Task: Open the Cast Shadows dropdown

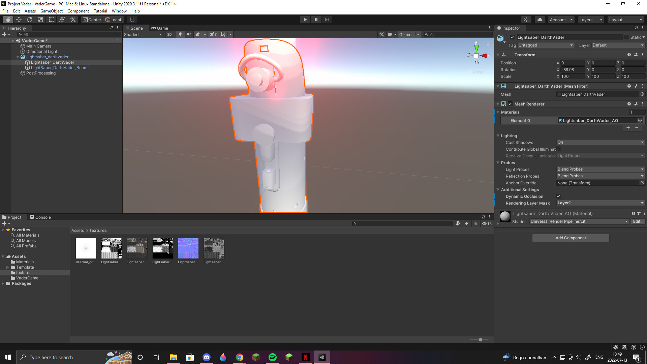Action: (600, 142)
